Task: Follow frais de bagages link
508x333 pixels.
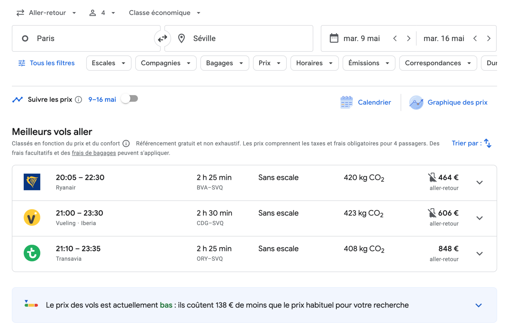Action: (94, 153)
